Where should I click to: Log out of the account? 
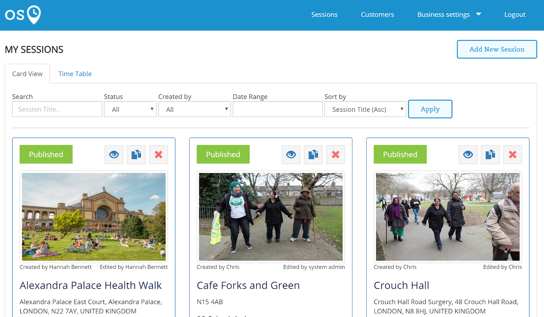point(515,15)
